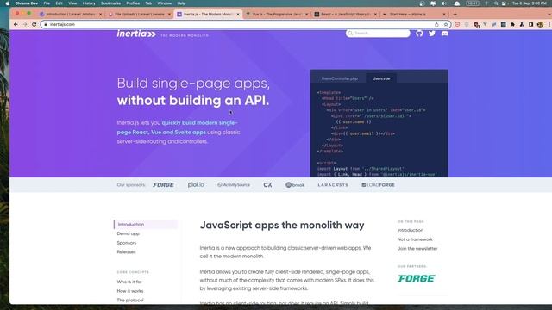Select the UsersController.php code tab
552x310 pixels.
(x=339, y=78)
